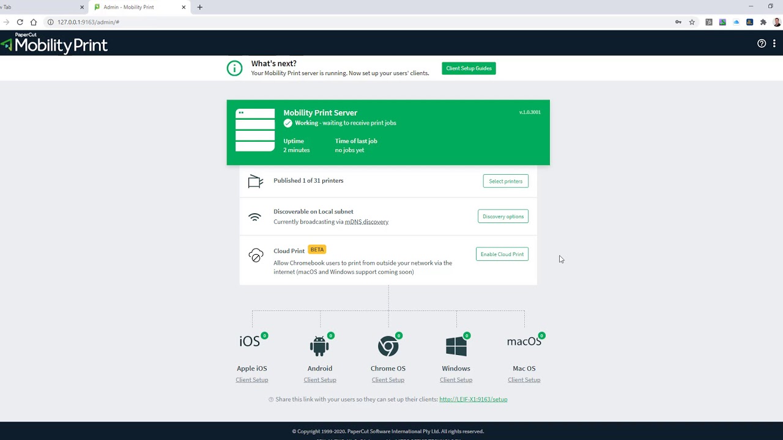This screenshot has width=783, height=440.
Task: Open the Mobility Print three-dot menu
Action: pyautogui.click(x=774, y=43)
